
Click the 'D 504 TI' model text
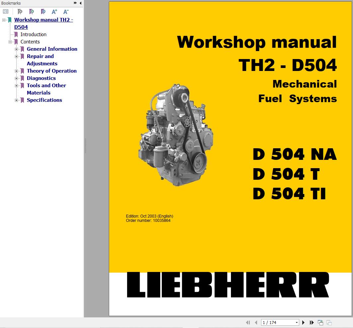[x=289, y=194]
